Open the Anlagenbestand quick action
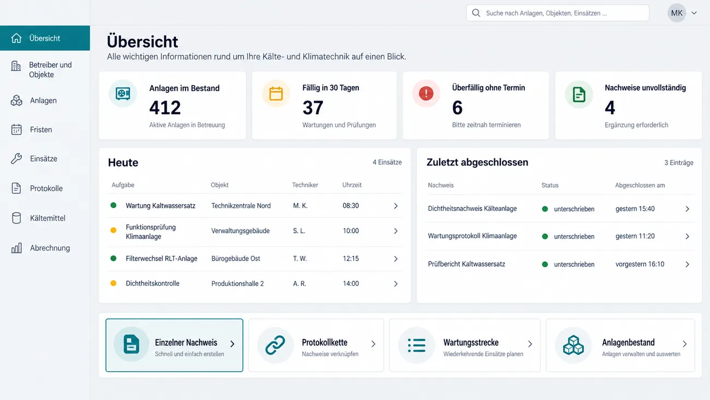Image resolution: width=710 pixels, height=400 pixels. pyautogui.click(x=620, y=345)
